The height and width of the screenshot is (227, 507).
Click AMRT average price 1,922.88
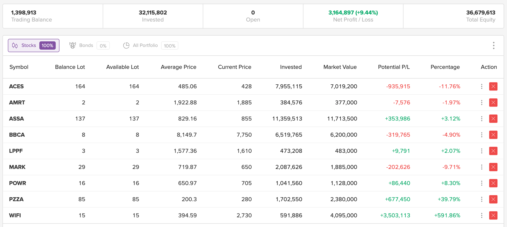pos(185,103)
